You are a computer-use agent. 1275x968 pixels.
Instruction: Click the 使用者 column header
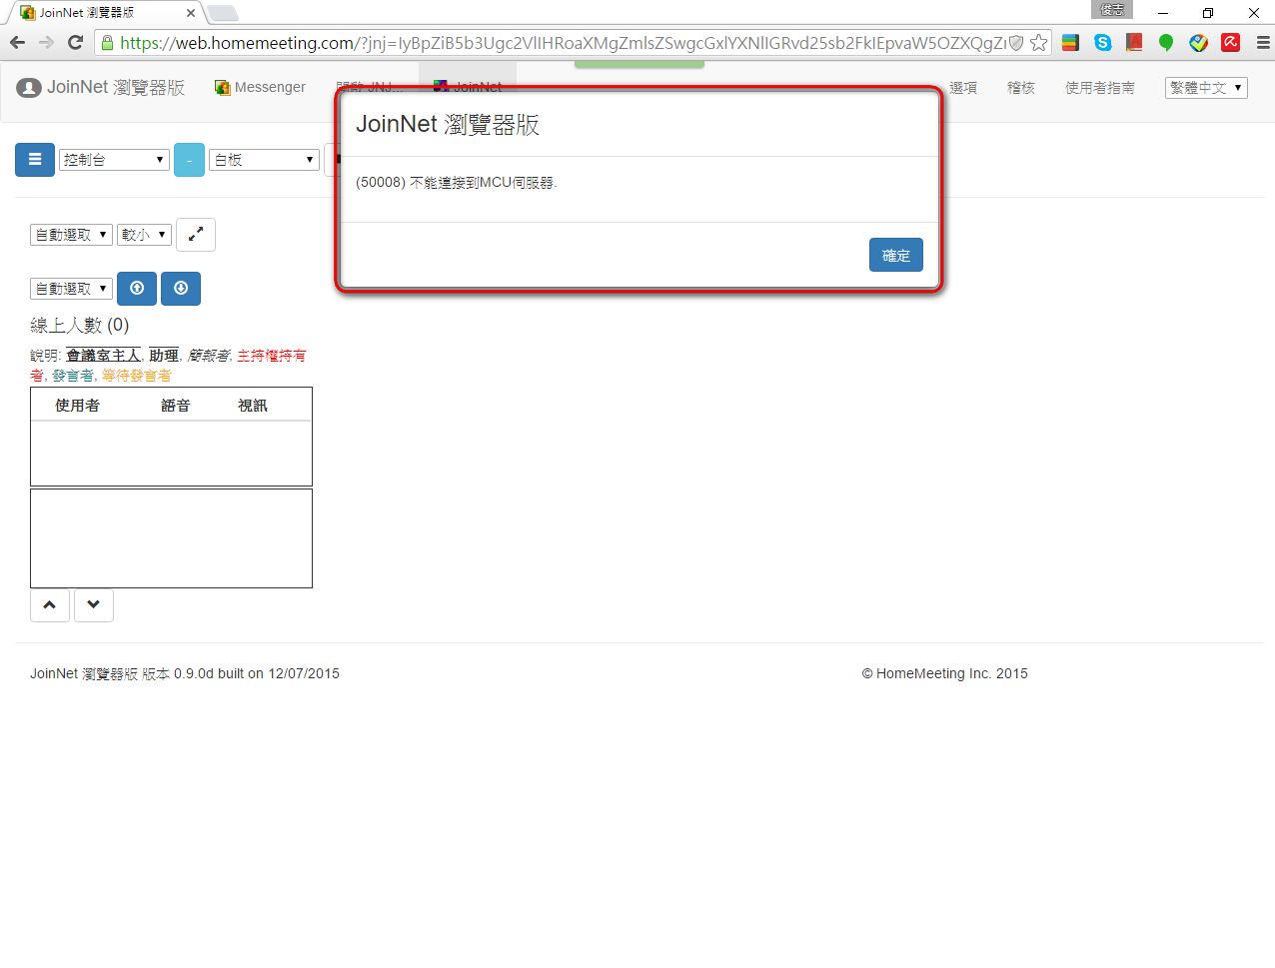[77, 406]
